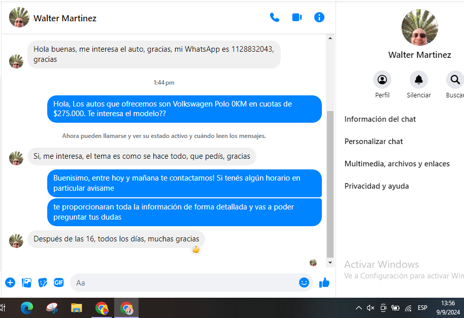The height and width of the screenshot is (318, 464).
Task: Open more actions with the plus icon
Action: pyautogui.click(x=10, y=282)
